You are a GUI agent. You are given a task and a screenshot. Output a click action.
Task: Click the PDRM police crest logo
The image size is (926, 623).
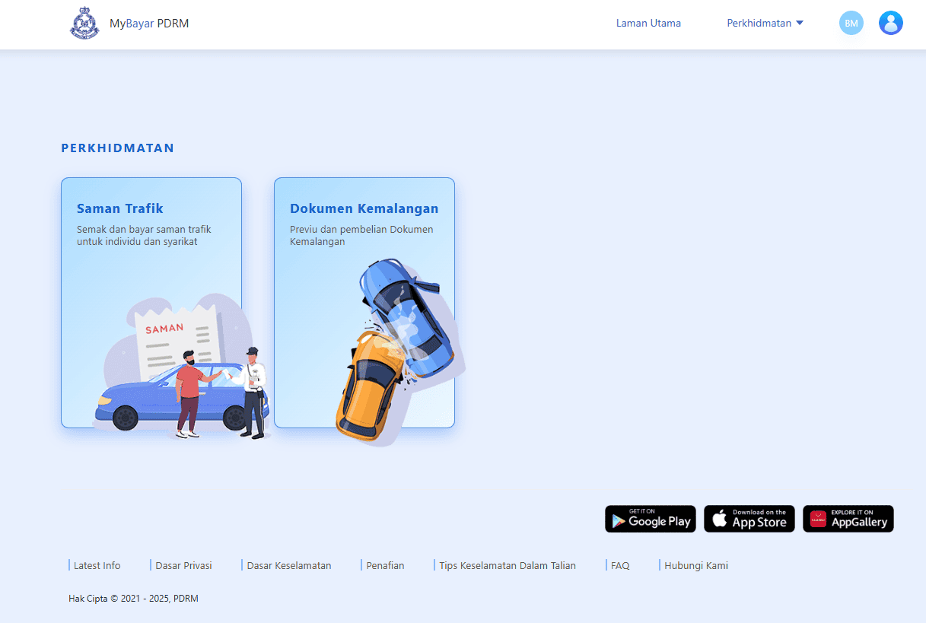pyautogui.click(x=84, y=24)
